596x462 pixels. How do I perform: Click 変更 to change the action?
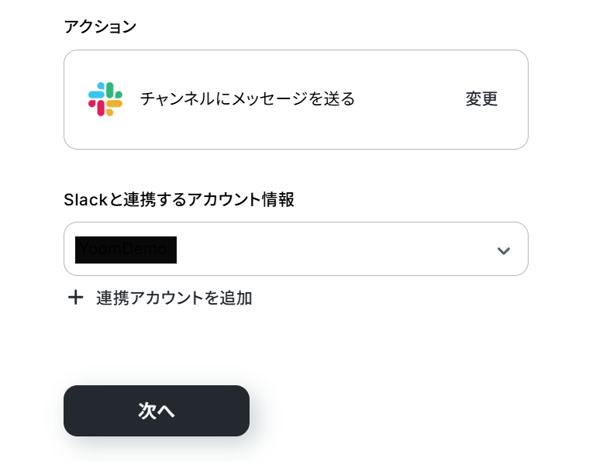click(481, 99)
